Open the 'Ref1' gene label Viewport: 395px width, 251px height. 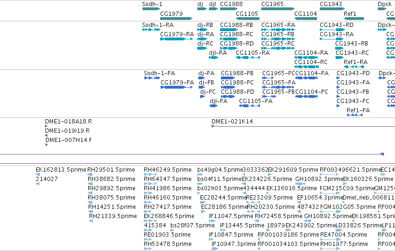(350, 13)
